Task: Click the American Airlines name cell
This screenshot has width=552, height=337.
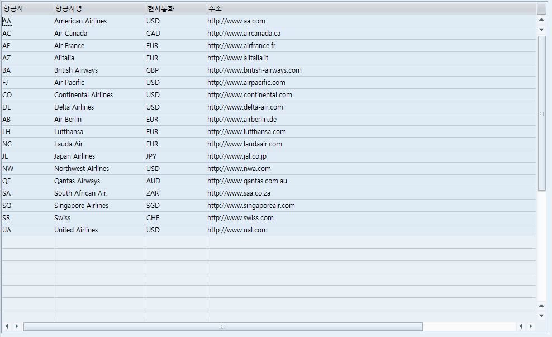Action: 100,21
